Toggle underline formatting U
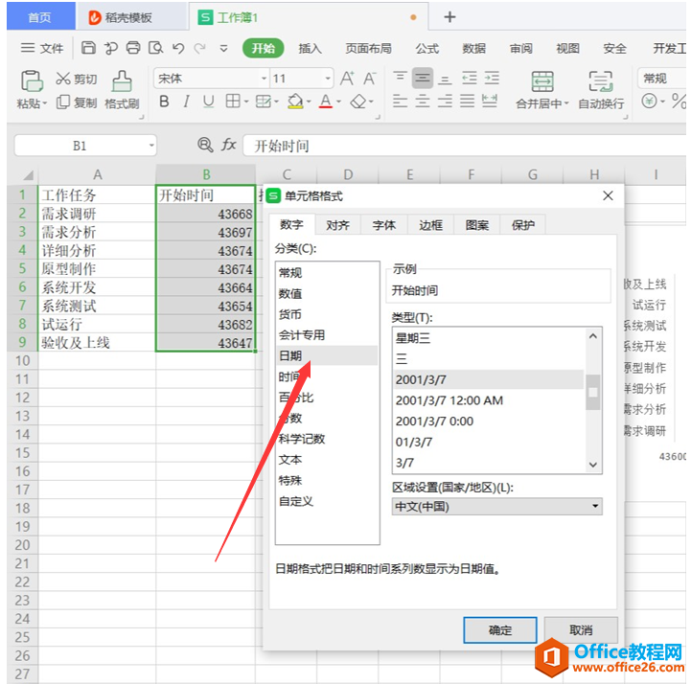 click(208, 102)
